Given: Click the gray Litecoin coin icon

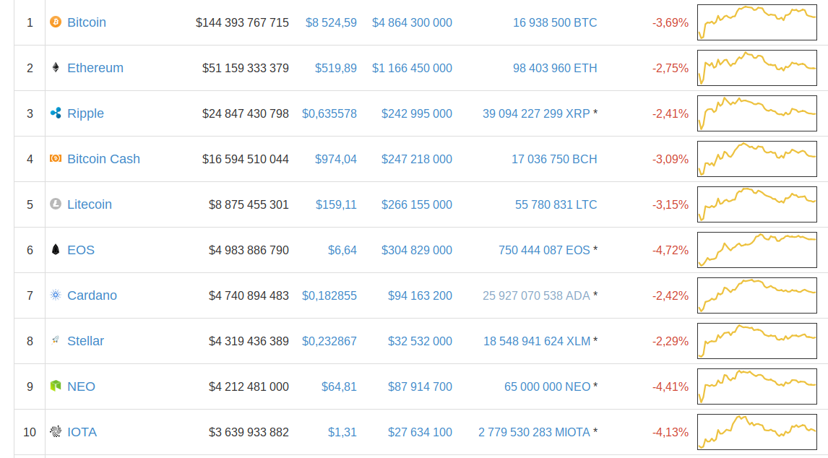Looking at the screenshot, I should tap(56, 204).
